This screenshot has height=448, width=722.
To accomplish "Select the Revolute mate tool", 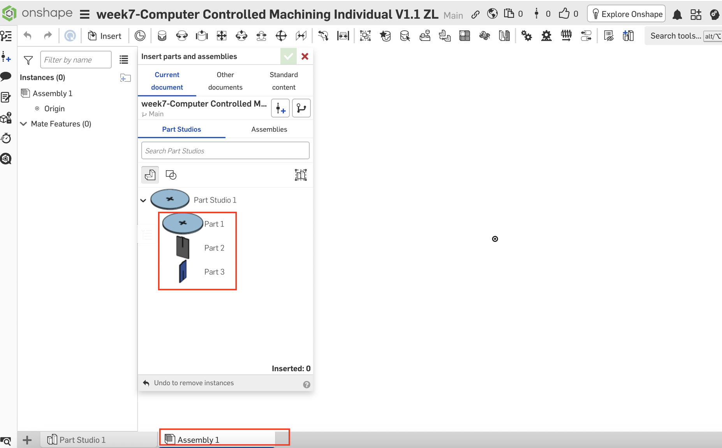I will [182, 36].
